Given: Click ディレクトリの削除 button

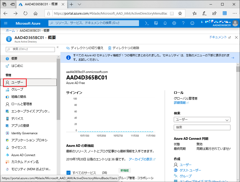Looking at the screenshot, I should [124, 48].
